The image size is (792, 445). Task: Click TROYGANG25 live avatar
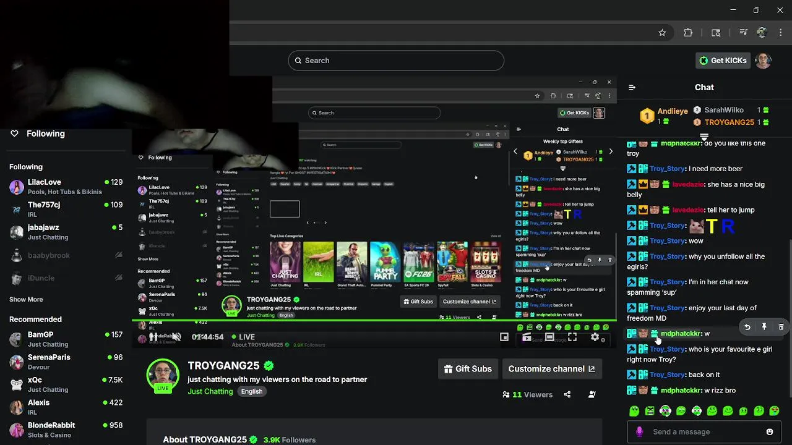tap(163, 375)
